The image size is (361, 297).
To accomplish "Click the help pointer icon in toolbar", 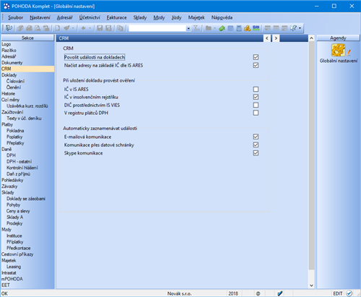I will point(293,28).
